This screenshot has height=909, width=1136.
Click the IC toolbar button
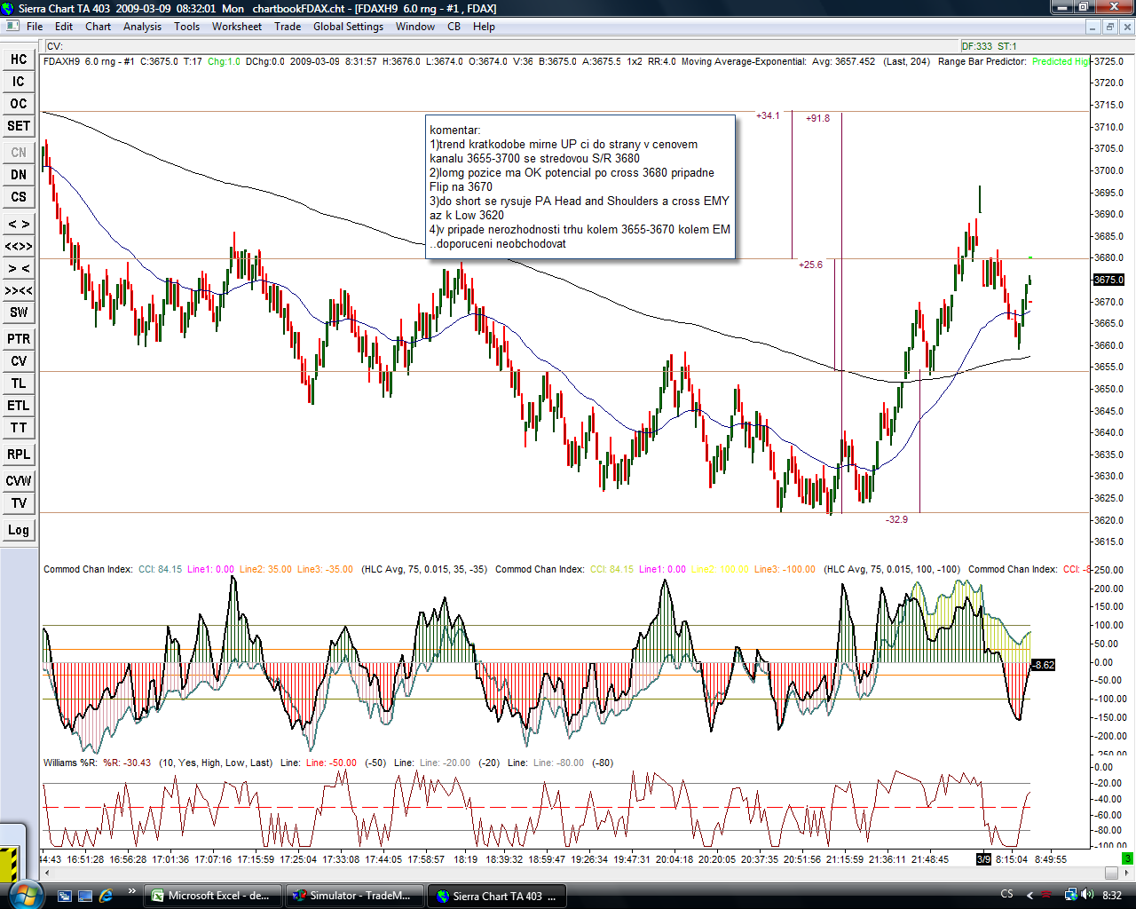pos(19,82)
